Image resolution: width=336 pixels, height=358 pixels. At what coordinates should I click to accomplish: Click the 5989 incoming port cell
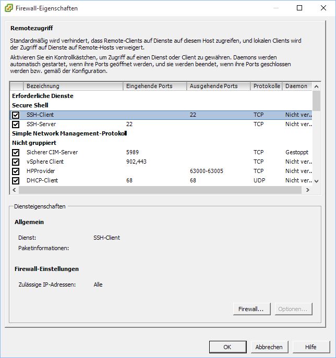pos(133,152)
